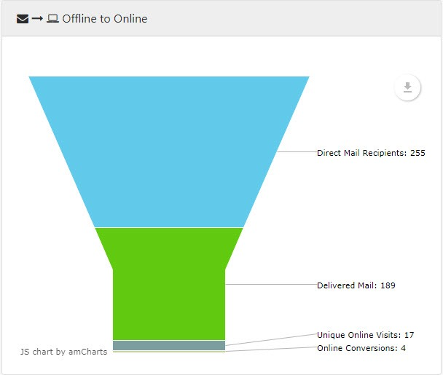This screenshot has height=375, width=443.
Task: Click the Delivered Mail: 189 label
Action: coord(356,285)
